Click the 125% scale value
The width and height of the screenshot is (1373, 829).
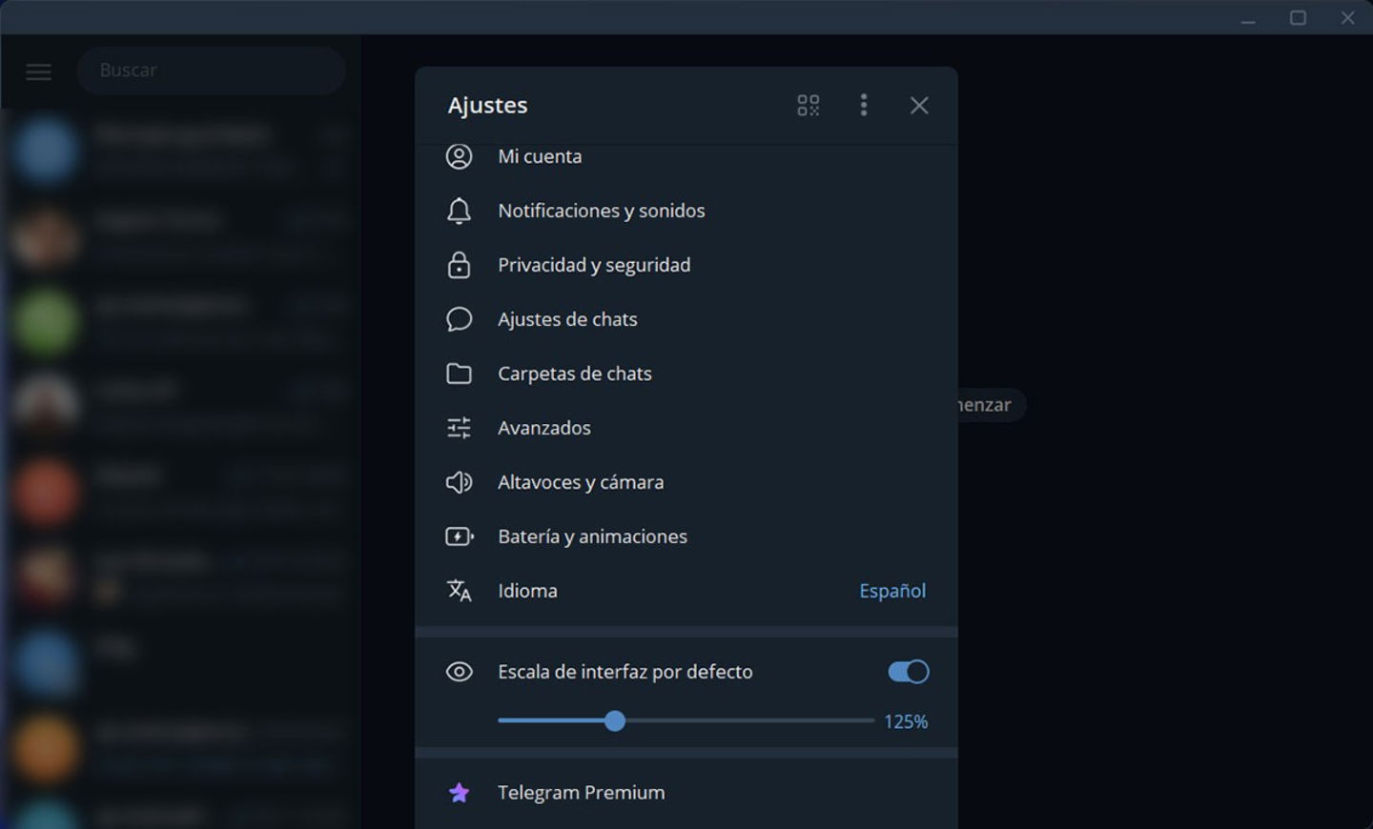pos(906,722)
